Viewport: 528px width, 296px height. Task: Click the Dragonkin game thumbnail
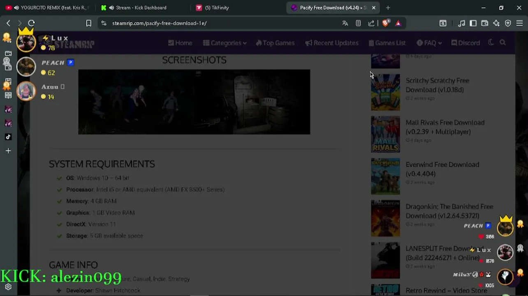point(385,218)
